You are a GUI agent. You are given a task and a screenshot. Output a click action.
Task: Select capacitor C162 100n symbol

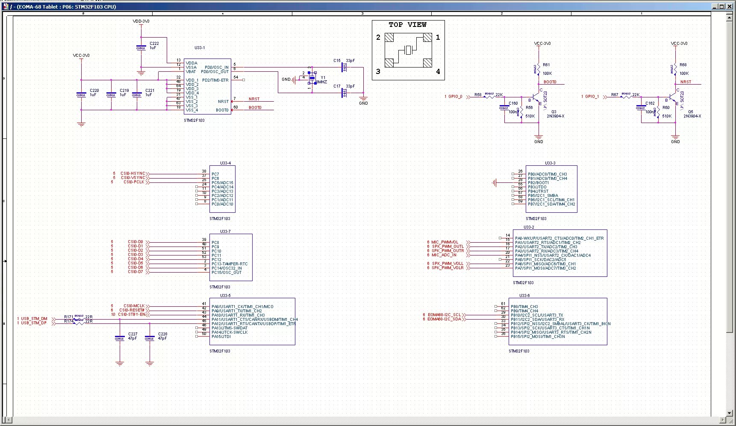pyautogui.click(x=641, y=107)
